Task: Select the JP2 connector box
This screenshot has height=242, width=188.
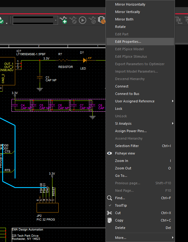Action: click(x=47, y=208)
